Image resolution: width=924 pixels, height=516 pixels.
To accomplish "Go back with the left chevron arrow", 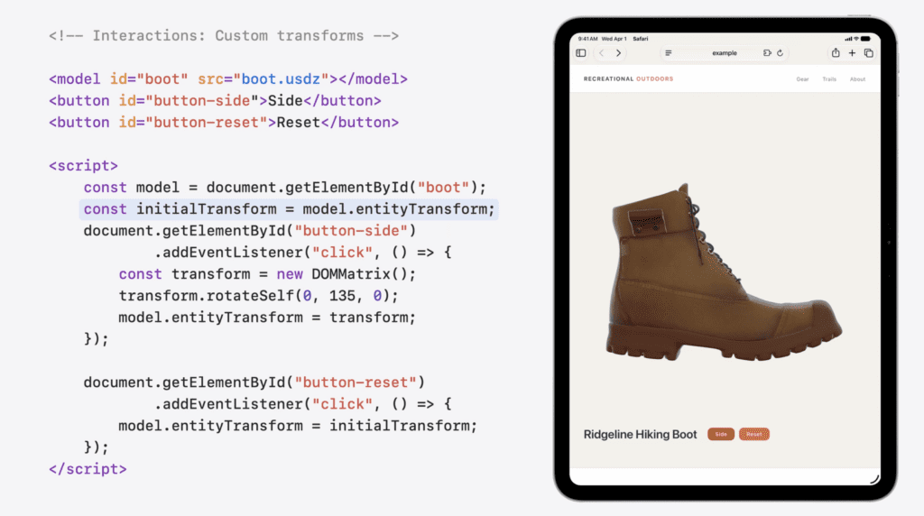I will click(601, 53).
